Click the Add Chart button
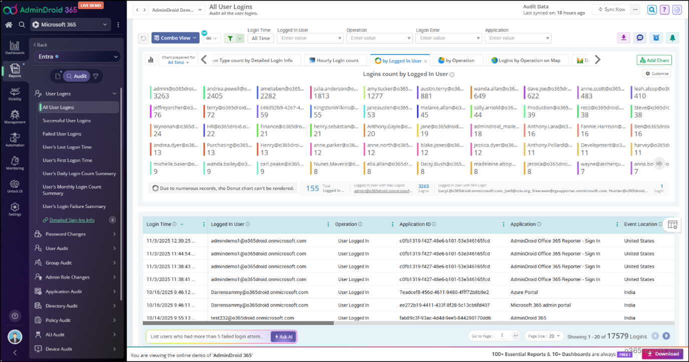This screenshot has width=689, height=362. click(x=654, y=59)
